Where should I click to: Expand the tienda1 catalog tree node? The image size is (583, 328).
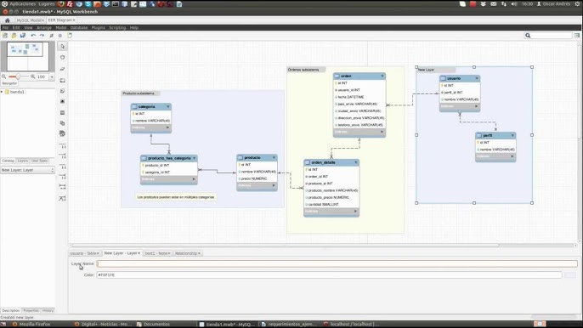tap(2, 92)
